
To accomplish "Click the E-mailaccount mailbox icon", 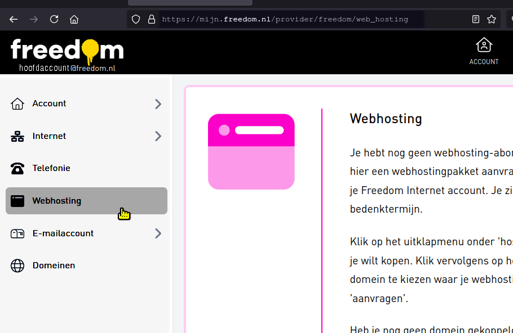I will [17, 233].
